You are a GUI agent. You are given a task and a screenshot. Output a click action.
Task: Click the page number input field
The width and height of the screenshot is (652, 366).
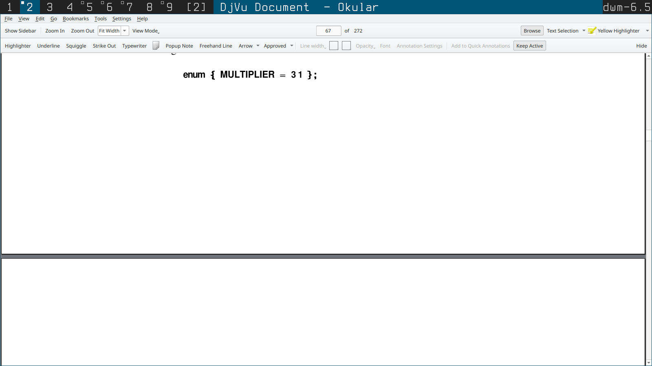click(328, 31)
